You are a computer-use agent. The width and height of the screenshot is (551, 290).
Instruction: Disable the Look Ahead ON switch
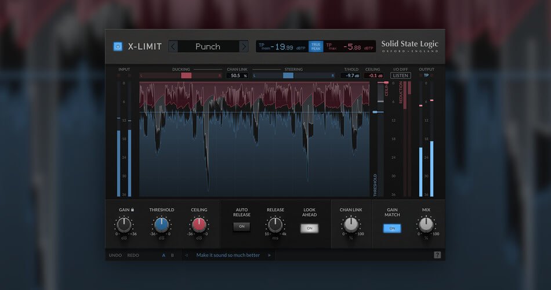coord(309,228)
